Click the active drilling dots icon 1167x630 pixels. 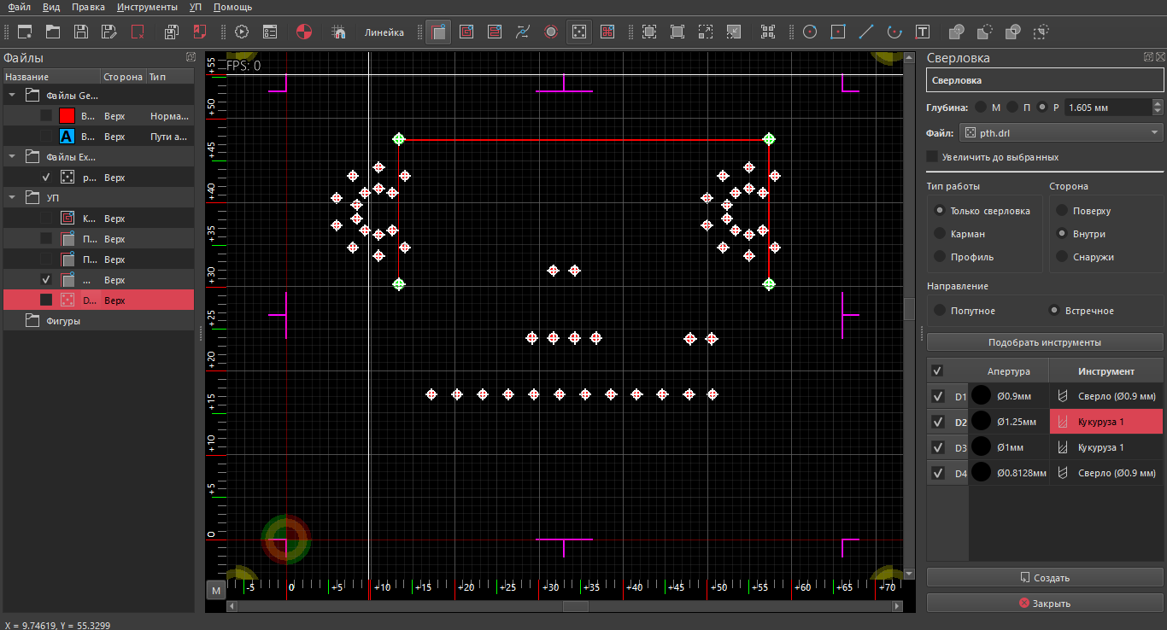point(579,32)
